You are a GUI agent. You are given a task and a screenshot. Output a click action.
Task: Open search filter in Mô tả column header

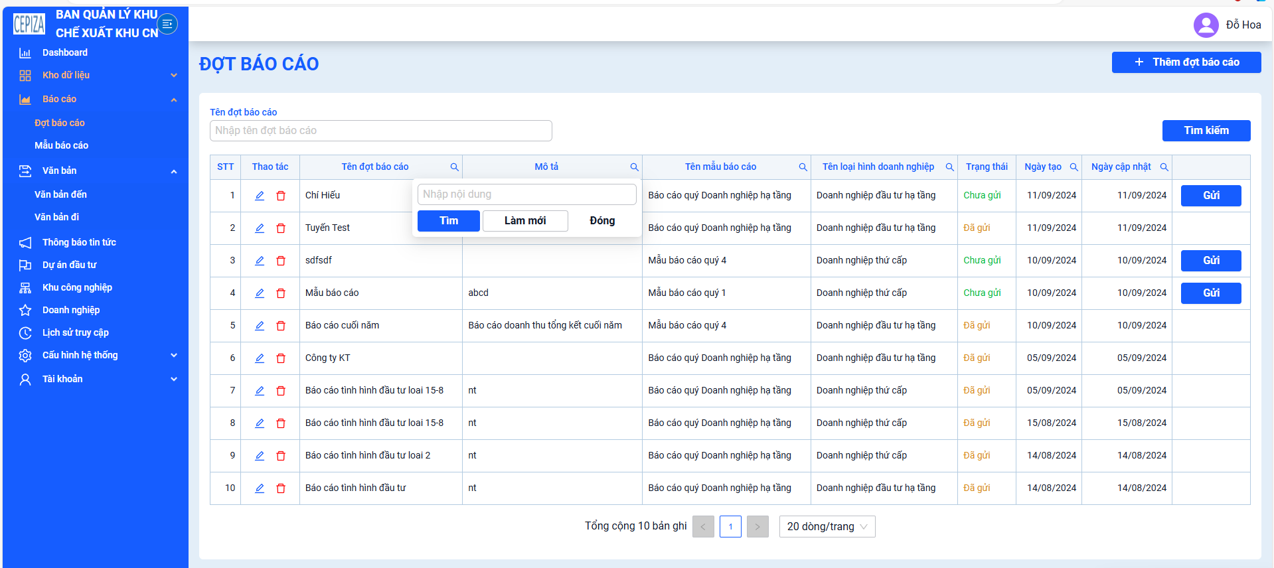634,167
